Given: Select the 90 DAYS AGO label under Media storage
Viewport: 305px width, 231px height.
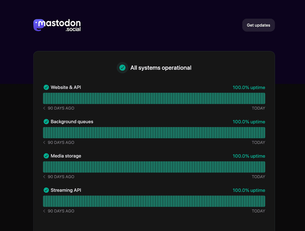Looking at the screenshot, I should tap(61, 177).
